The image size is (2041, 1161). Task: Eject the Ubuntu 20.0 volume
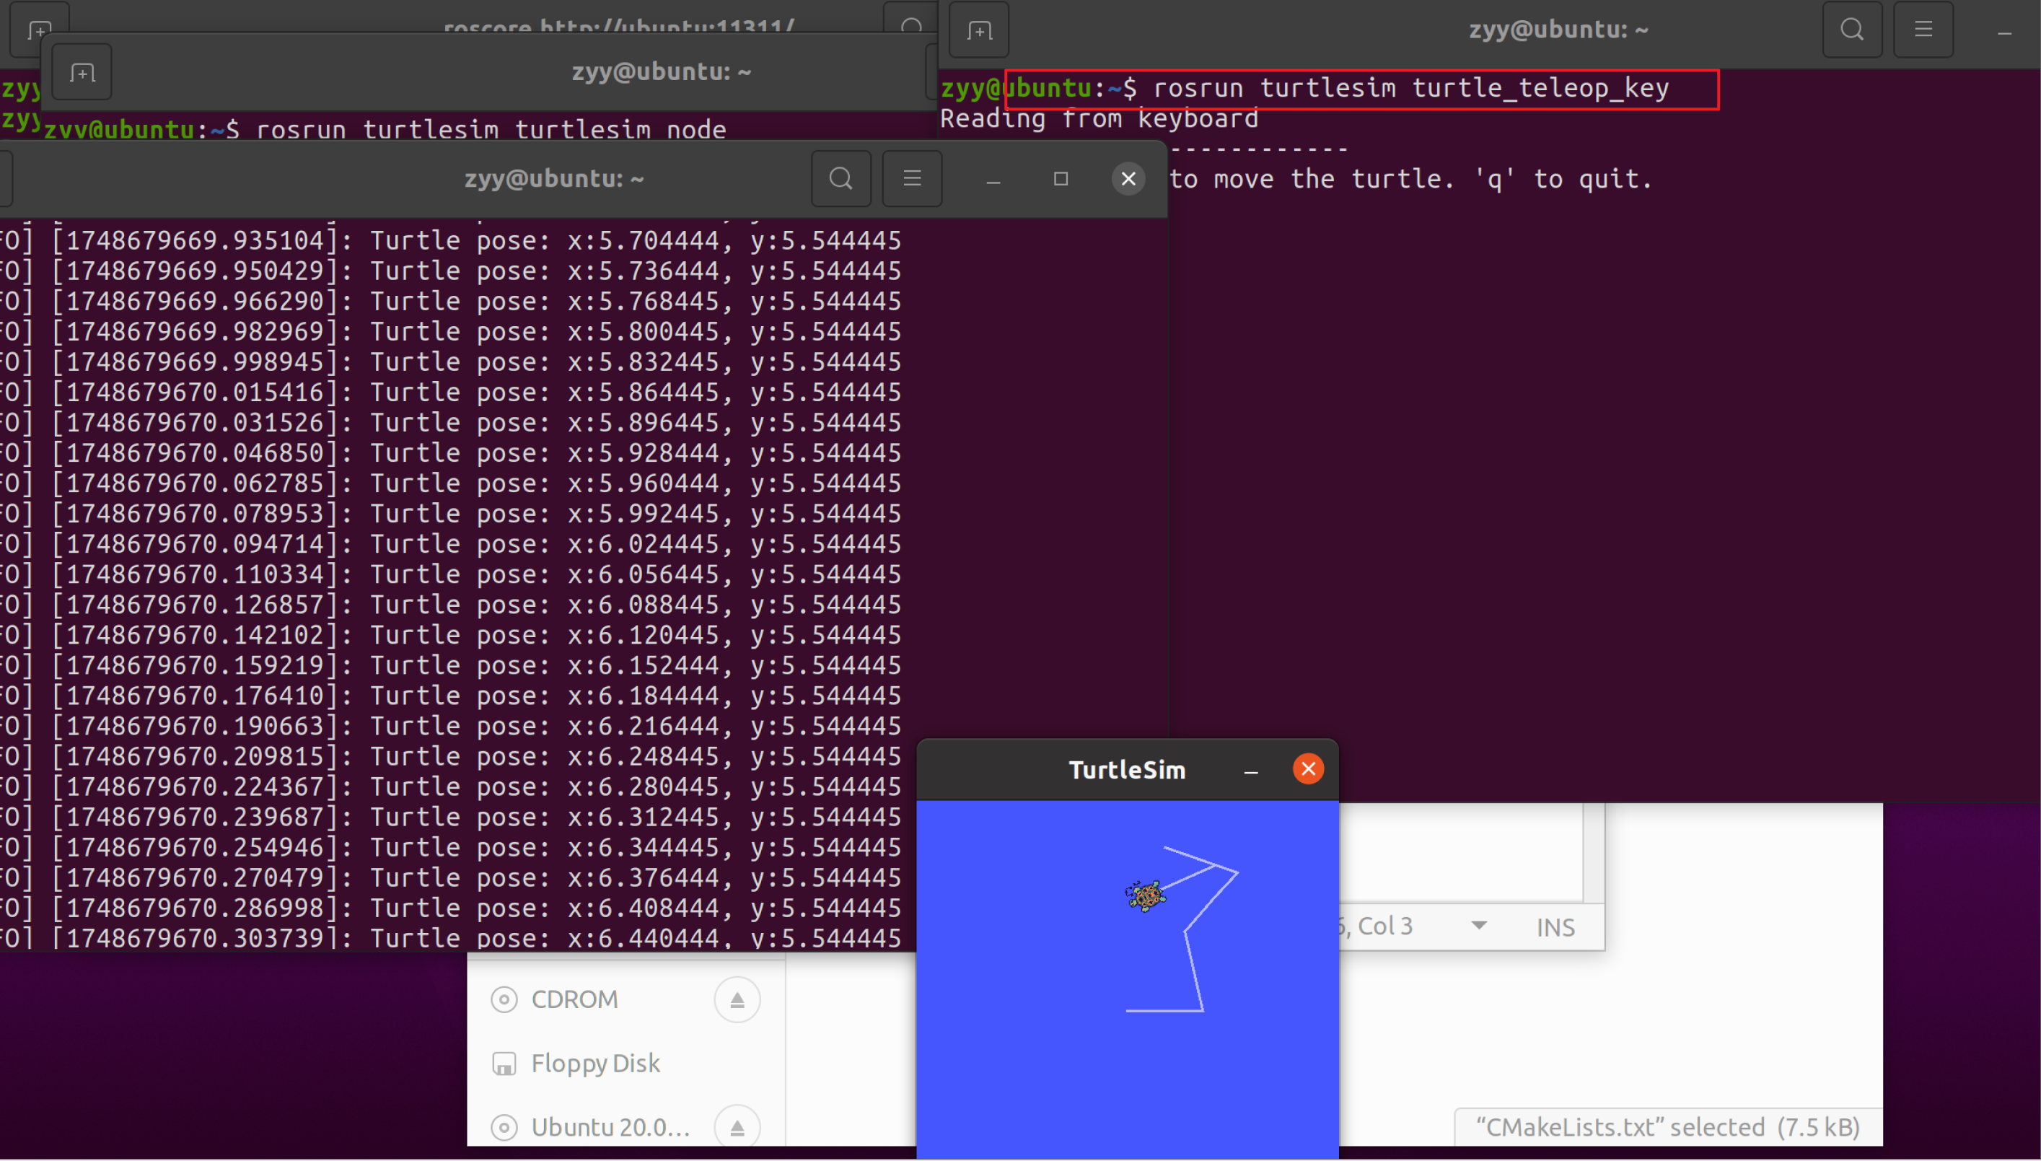coord(737,1126)
